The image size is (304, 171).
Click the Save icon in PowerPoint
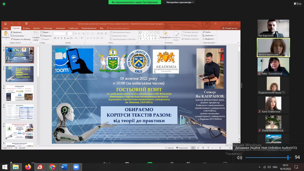5,24
